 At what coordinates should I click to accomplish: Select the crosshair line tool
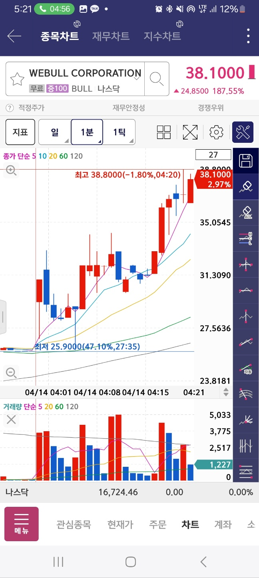tap(246, 264)
